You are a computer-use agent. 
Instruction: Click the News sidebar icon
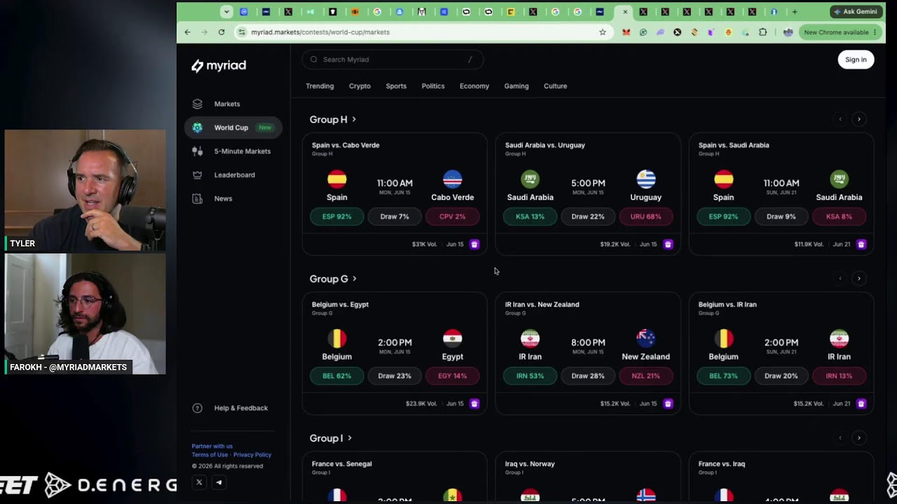[x=198, y=199]
